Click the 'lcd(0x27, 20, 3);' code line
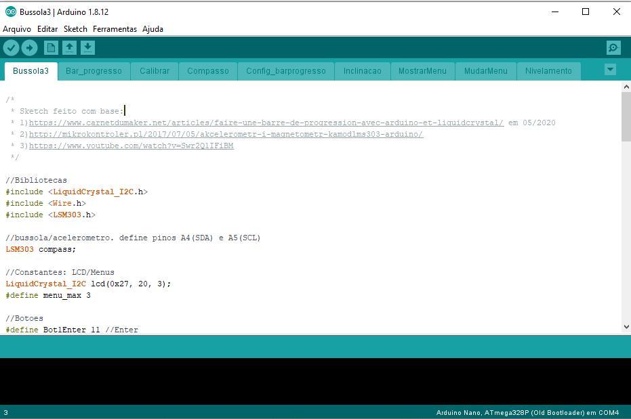This screenshot has width=631, height=419. tap(88, 284)
